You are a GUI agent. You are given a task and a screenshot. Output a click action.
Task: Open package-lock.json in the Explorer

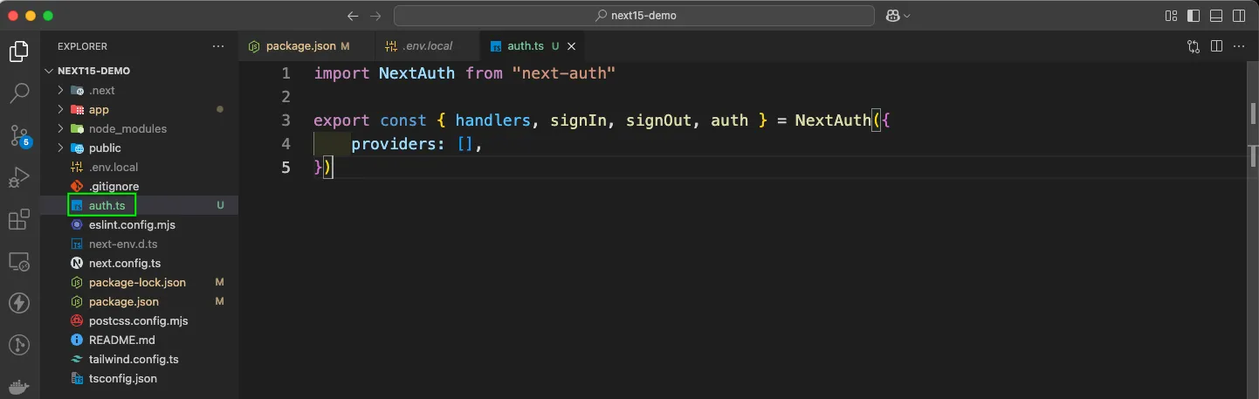click(140, 282)
